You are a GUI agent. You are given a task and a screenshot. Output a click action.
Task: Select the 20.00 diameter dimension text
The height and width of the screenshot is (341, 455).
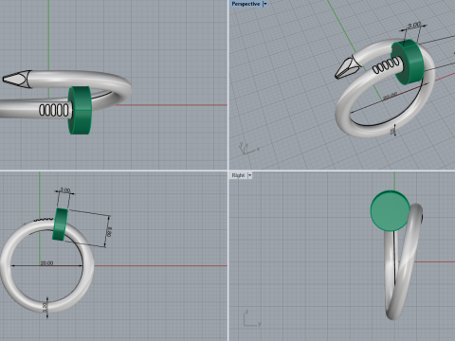pyautogui.click(x=46, y=262)
